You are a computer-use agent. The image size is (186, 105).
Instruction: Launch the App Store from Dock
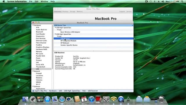click(47, 99)
